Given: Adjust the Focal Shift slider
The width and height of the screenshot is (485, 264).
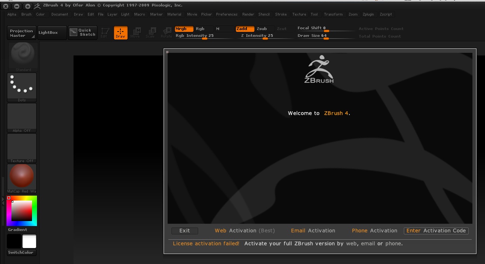Looking at the screenshot, I should point(326,28).
